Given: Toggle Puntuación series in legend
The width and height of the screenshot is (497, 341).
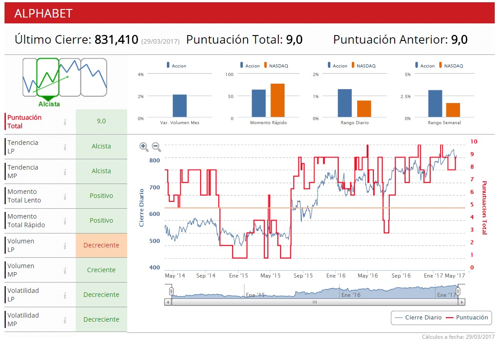Looking at the screenshot, I should click(x=467, y=317).
